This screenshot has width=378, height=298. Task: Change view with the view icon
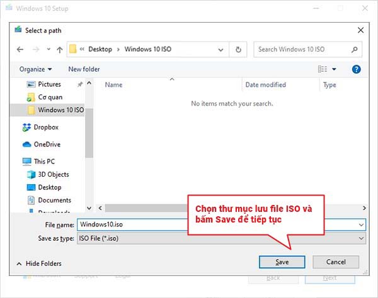[x=323, y=69]
